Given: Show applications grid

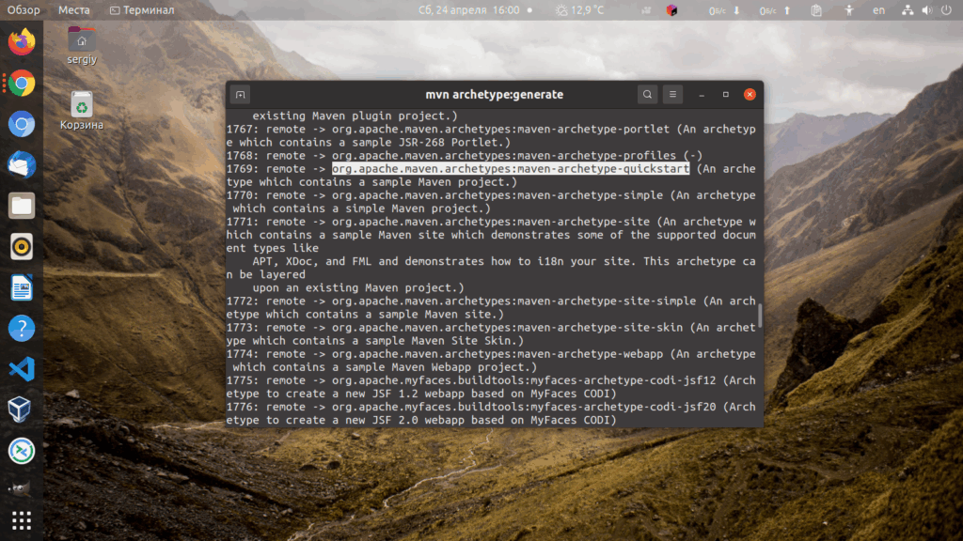Looking at the screenshot, I should [x=22, y=520].
